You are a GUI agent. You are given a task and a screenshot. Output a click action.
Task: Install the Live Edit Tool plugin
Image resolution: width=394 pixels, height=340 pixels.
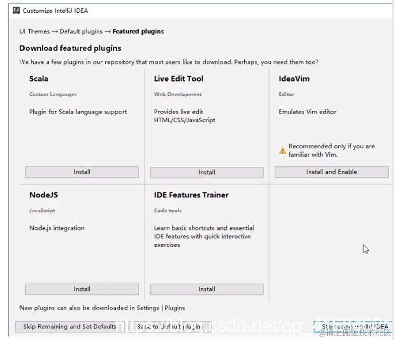[x=207, y=173]
